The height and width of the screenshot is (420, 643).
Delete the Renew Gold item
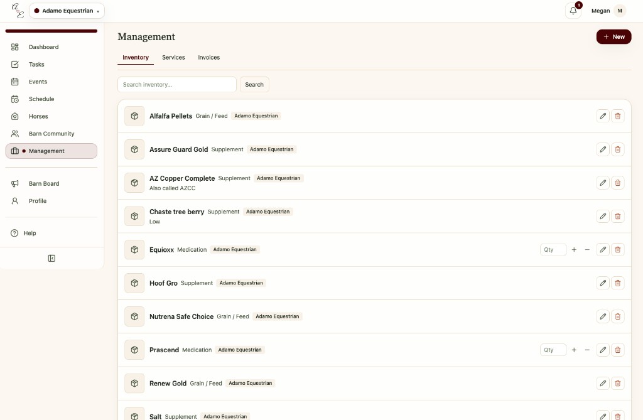coord(618,383)
